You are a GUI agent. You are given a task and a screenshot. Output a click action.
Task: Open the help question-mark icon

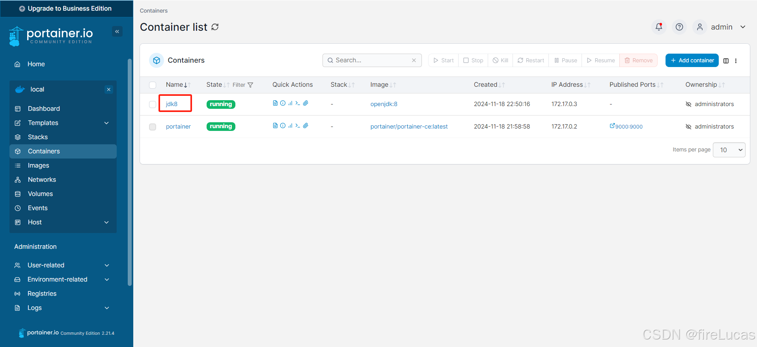(x=679, y=27)
